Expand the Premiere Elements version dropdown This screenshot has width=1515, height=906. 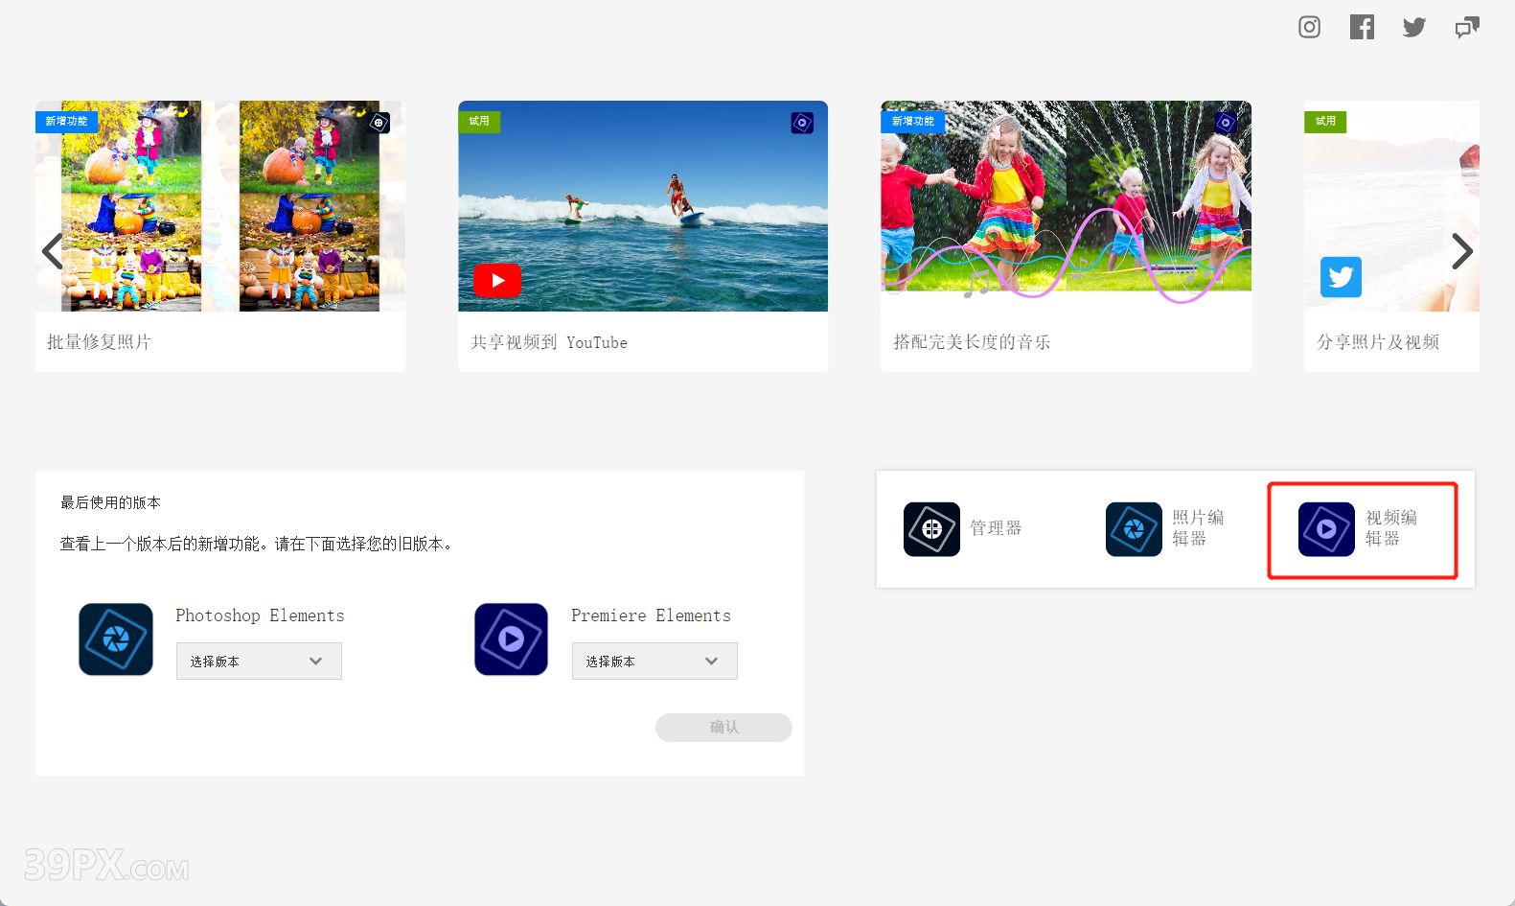(654, 662)
